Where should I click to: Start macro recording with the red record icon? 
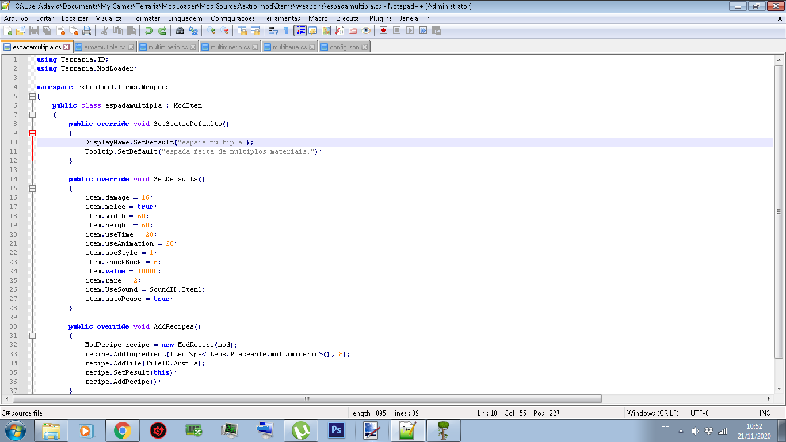click(x=383, y=31)
